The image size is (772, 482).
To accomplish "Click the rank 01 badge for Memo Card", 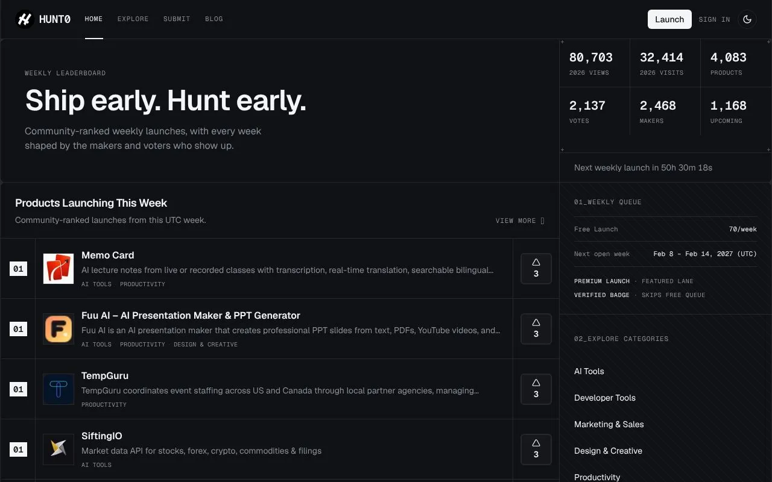I will (x=18, y=269).
